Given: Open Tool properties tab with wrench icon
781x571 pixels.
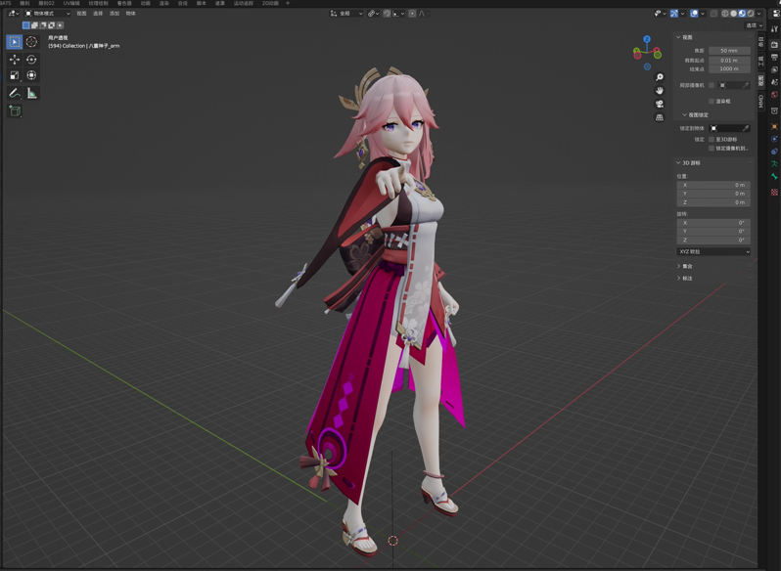Looking at the screenshot, I should [x=774, y=28].
